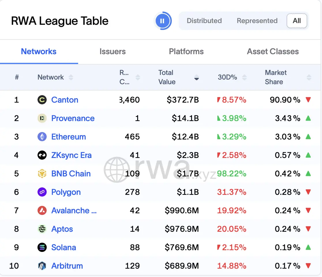Click the Avalanche red logo icon
The width and height of the screenshot is (322, 277).
42,211
